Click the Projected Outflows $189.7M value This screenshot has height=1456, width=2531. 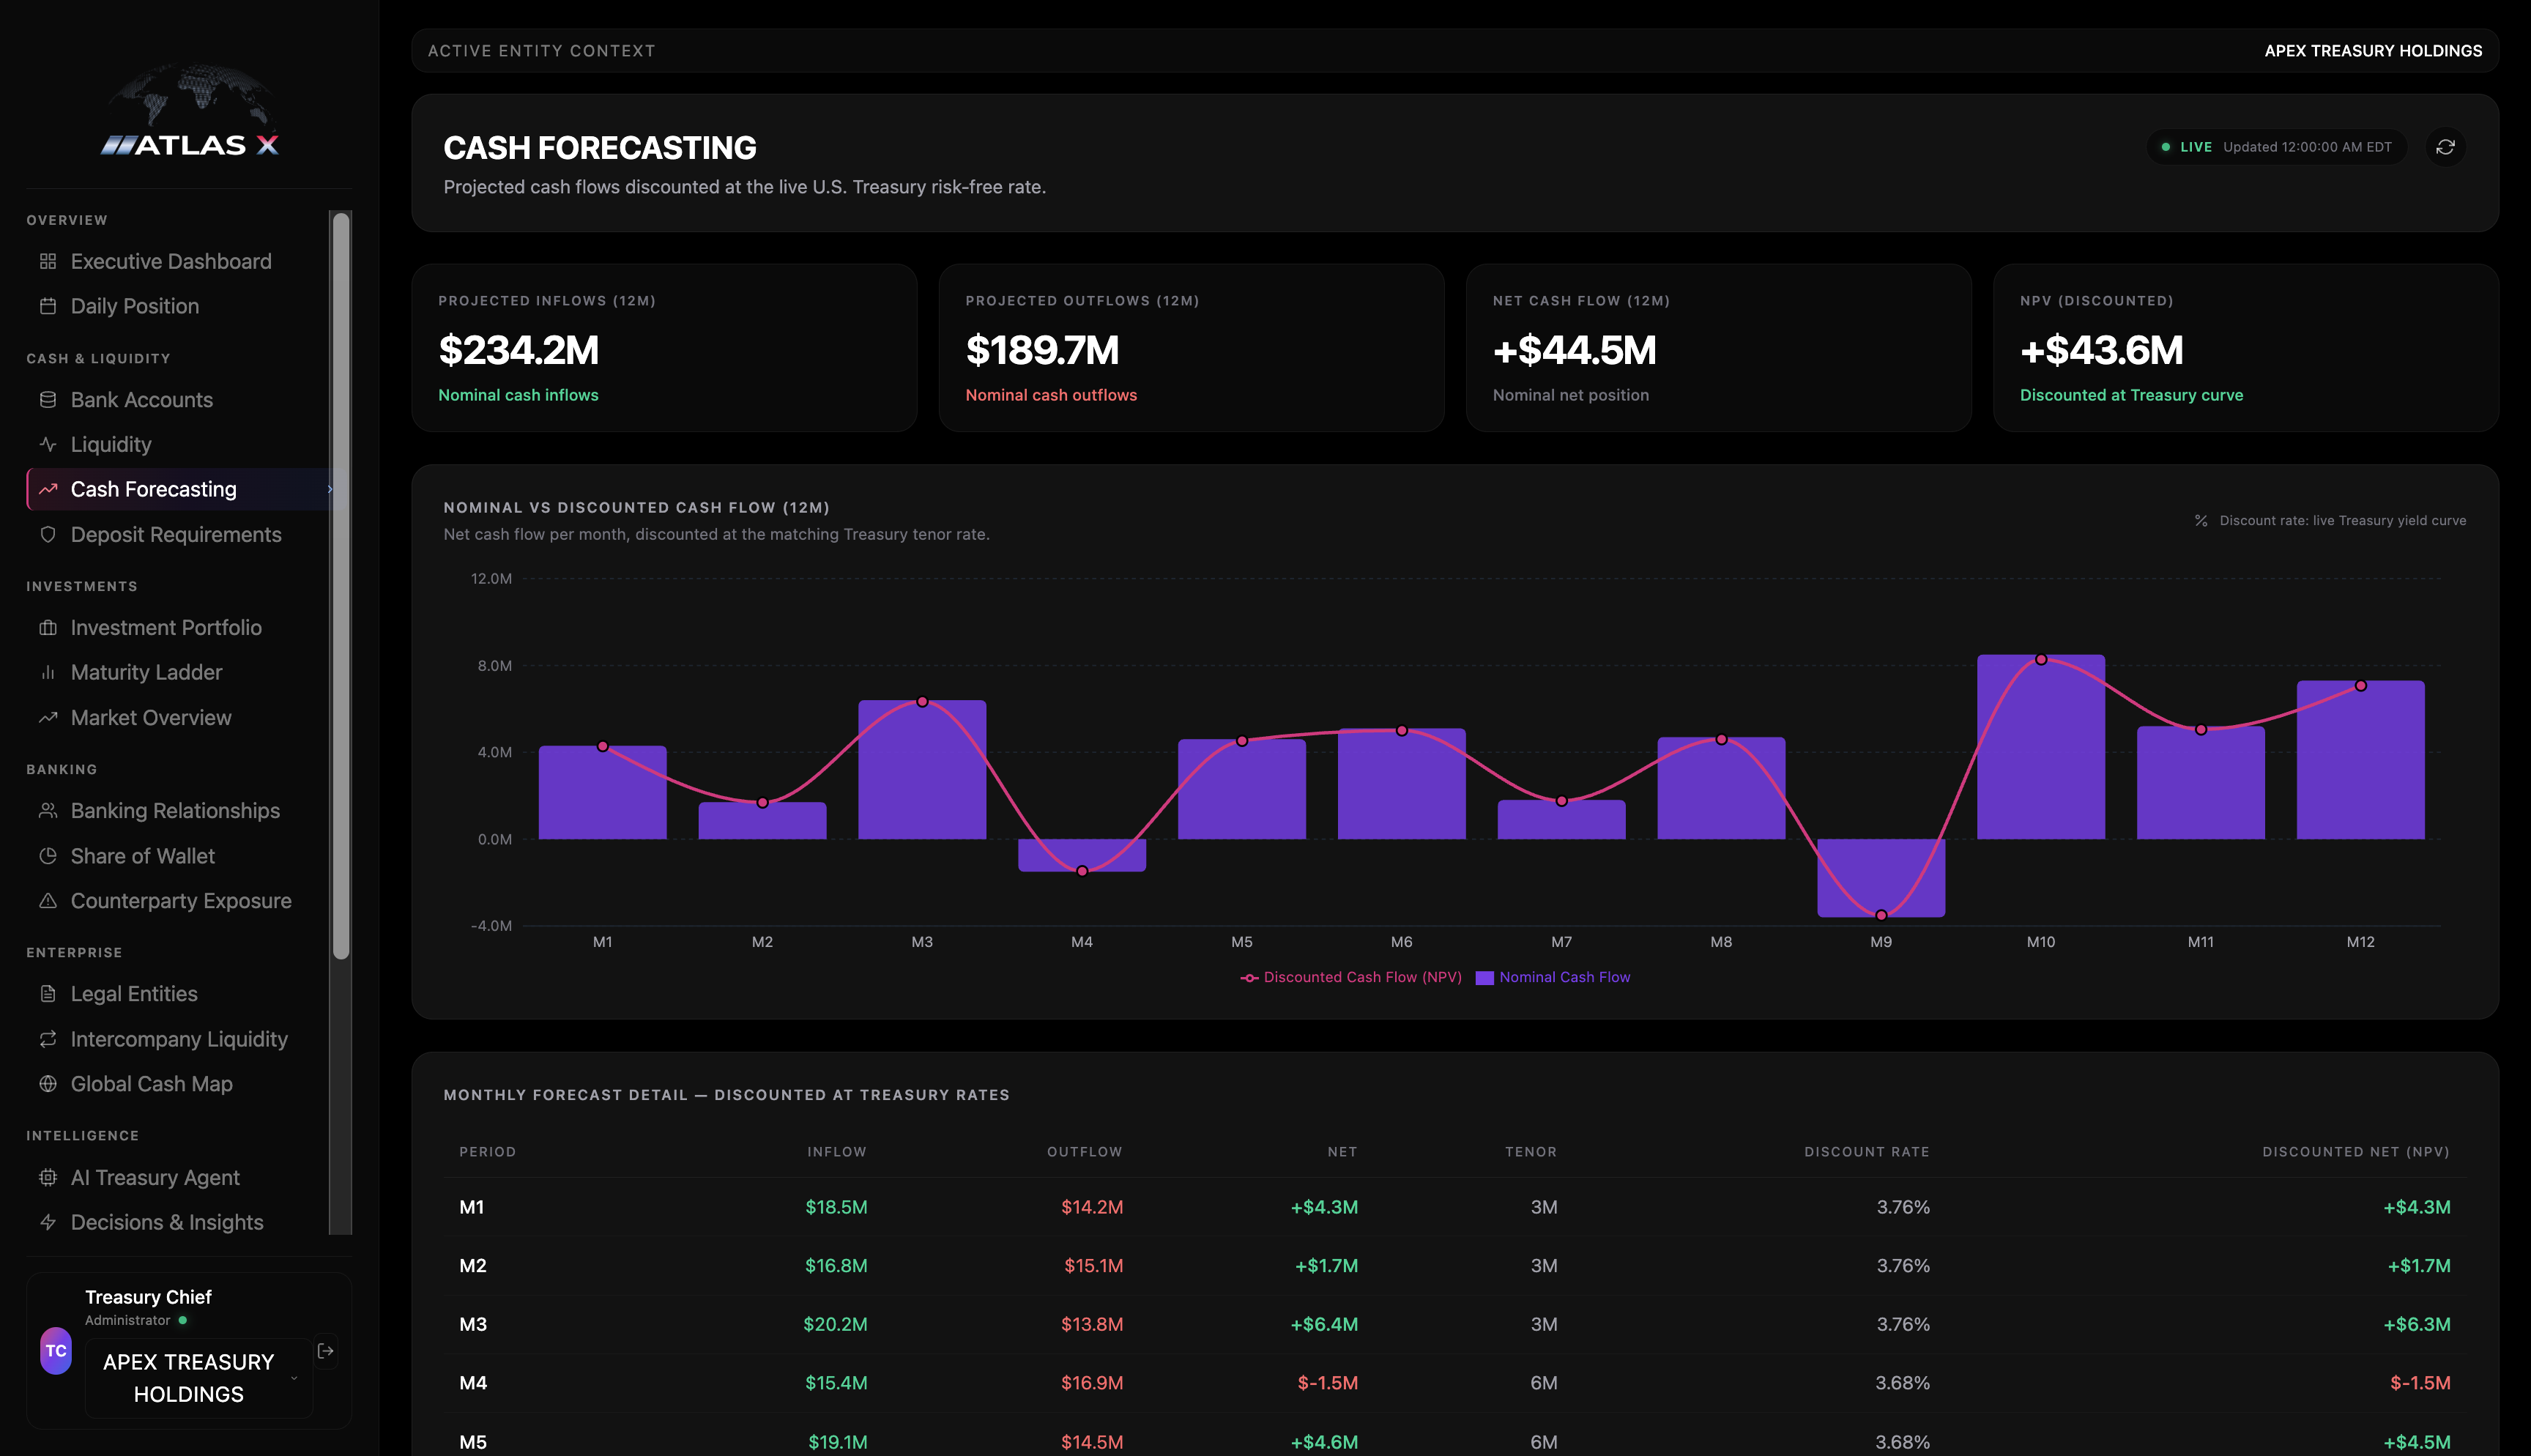pyautogui.click(x=1043, y=350)
